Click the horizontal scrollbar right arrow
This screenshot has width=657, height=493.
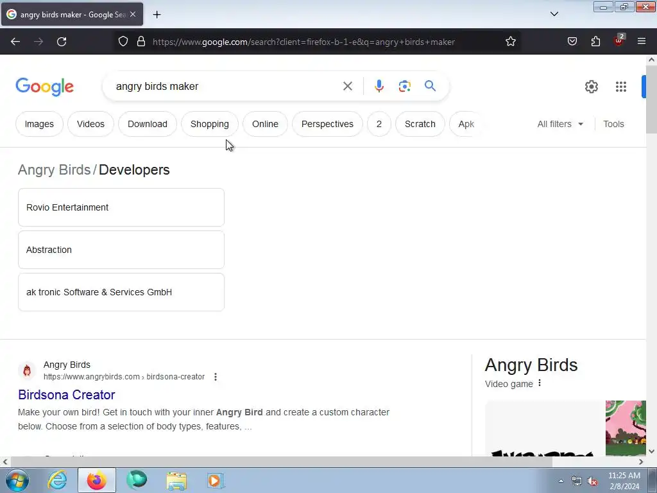point(641,462)
